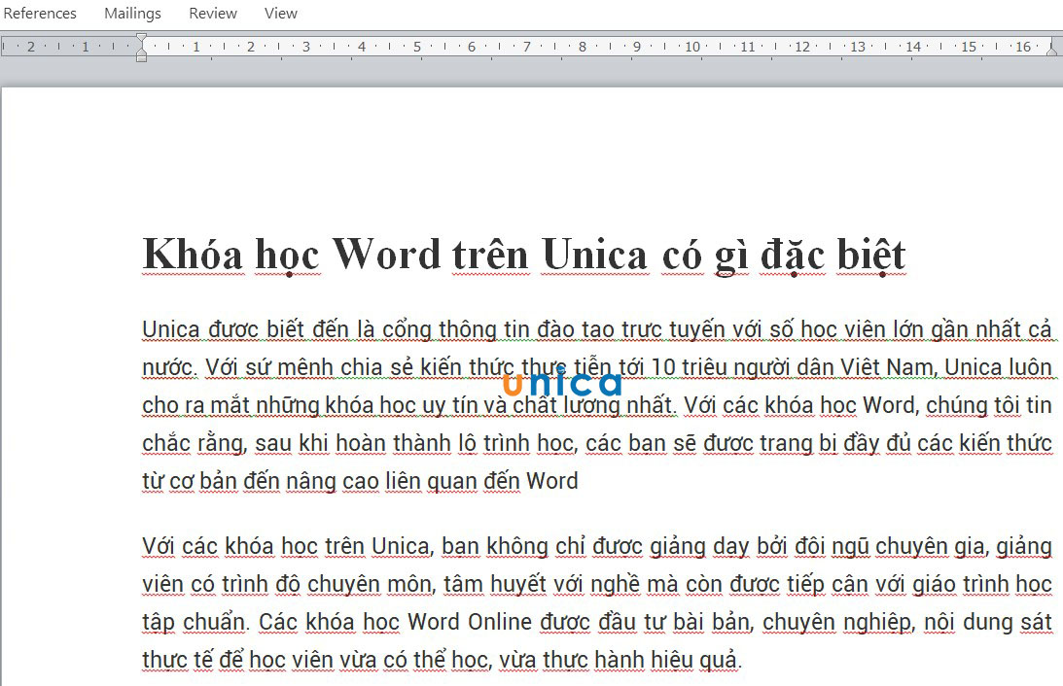Click "10" in first paragraph text
This screenshot has height=686, width=1063.
[663, 367]
